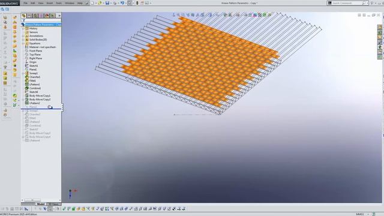Switch to the DimXpertManager tab

click(x=41, y=16)
